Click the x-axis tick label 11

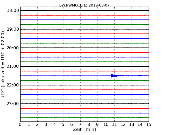114,125
